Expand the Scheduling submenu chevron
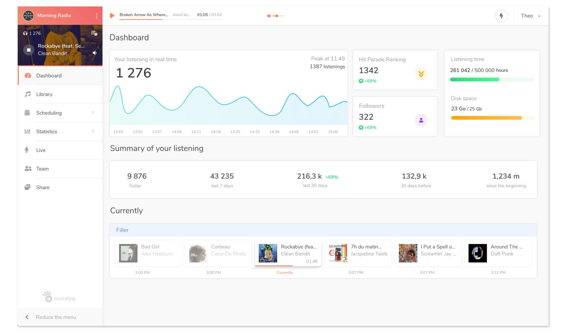Image resolution: width=566 pixels, height=335 pixels. click(x=93, y=112)
